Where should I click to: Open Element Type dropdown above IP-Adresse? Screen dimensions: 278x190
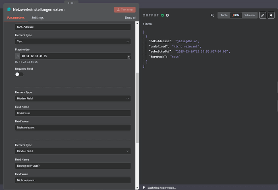73,99
